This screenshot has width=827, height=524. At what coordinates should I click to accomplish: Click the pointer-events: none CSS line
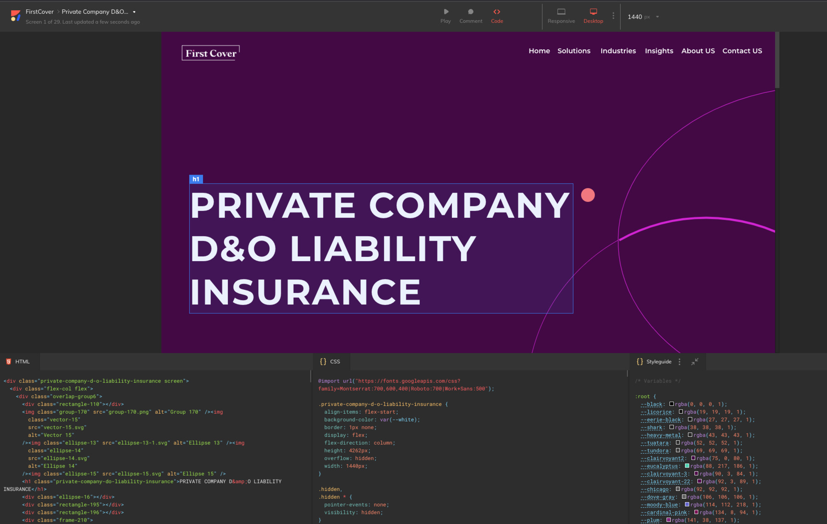(x=356, y=505)
